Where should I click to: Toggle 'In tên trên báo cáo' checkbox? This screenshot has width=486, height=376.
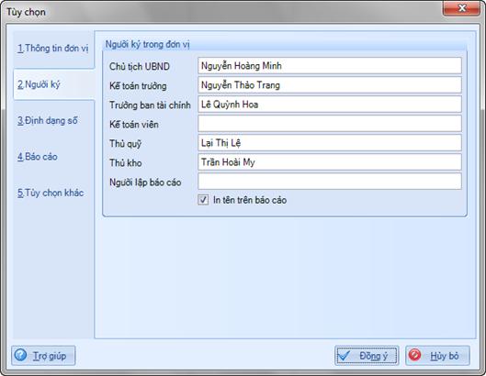[203, 200]
